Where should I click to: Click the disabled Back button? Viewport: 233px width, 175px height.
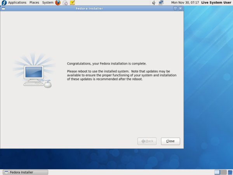tap(147, 141)
